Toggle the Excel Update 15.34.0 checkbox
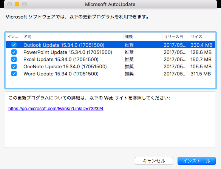 [14, 59]
